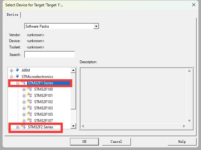Screen dimensions: 201x150
Task: Confirm selection with OK button
Action: (x=84, y=142)
